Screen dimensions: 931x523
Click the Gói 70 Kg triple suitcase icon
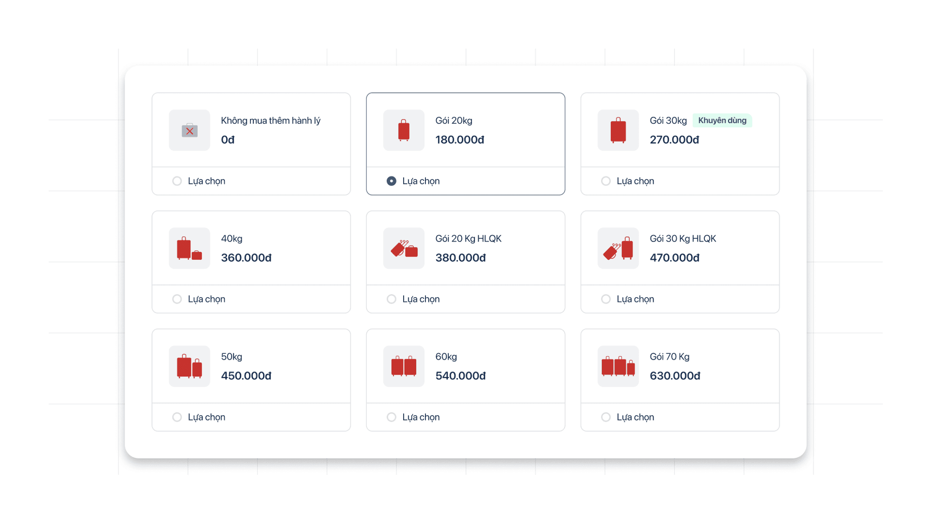[618, 366]
